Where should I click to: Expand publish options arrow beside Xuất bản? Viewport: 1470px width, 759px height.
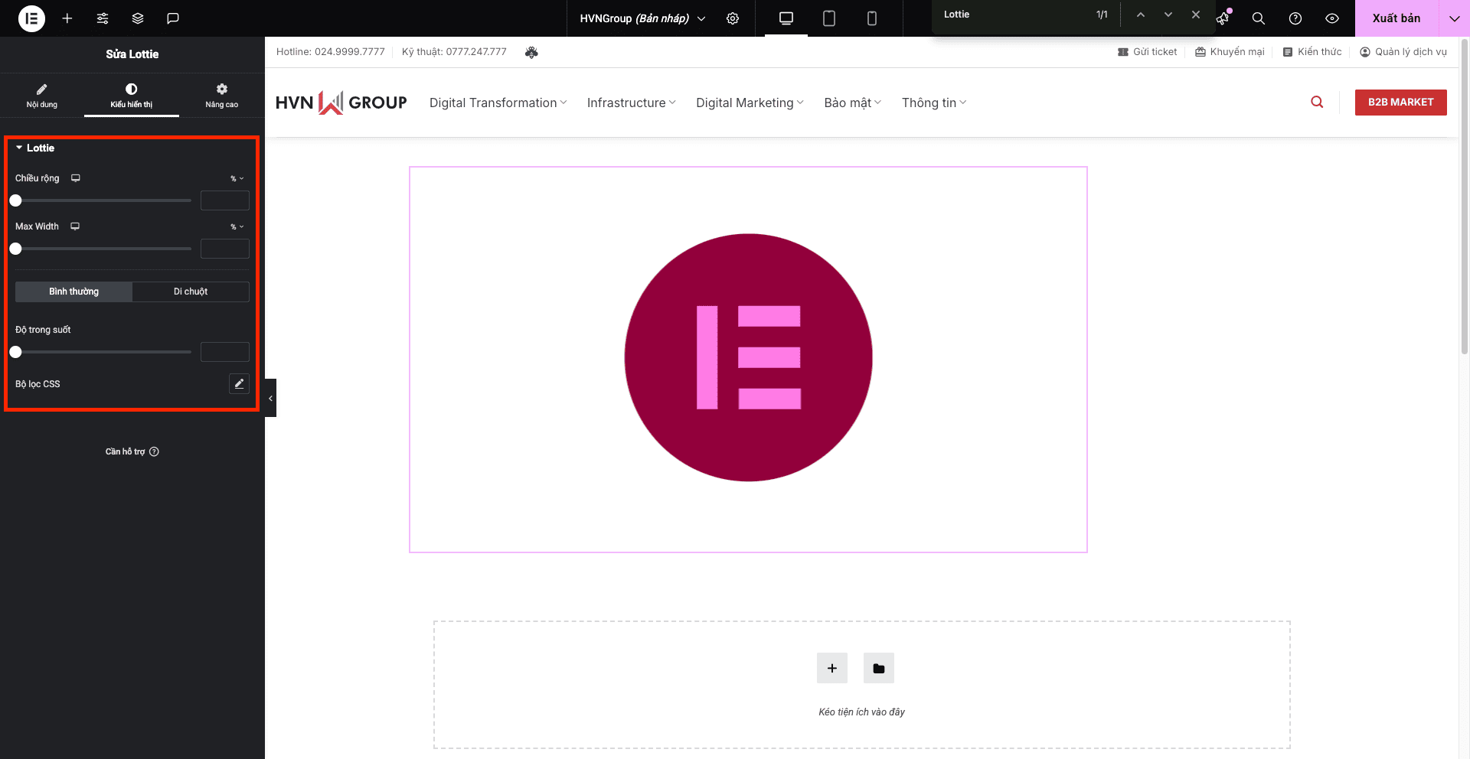(1454, 18)
